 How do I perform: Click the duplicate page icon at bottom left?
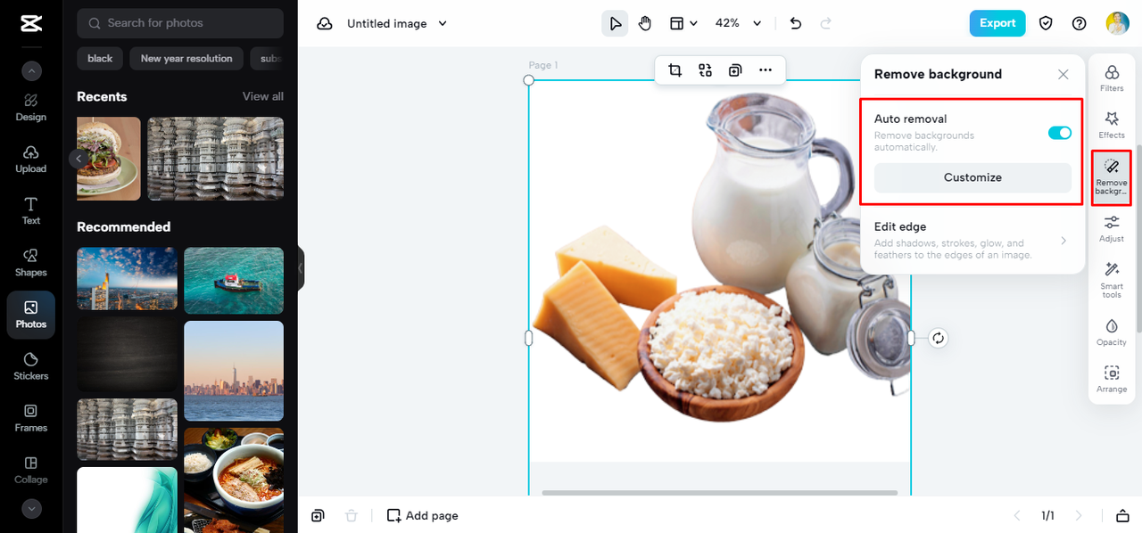pos(319,515)
